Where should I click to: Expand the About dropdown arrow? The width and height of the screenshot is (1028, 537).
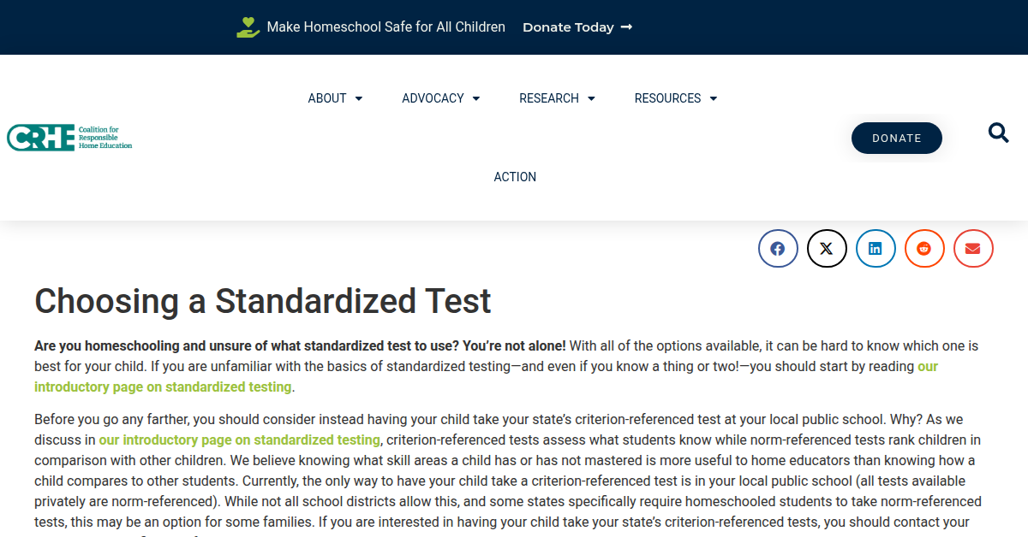[x=359, y=99]
